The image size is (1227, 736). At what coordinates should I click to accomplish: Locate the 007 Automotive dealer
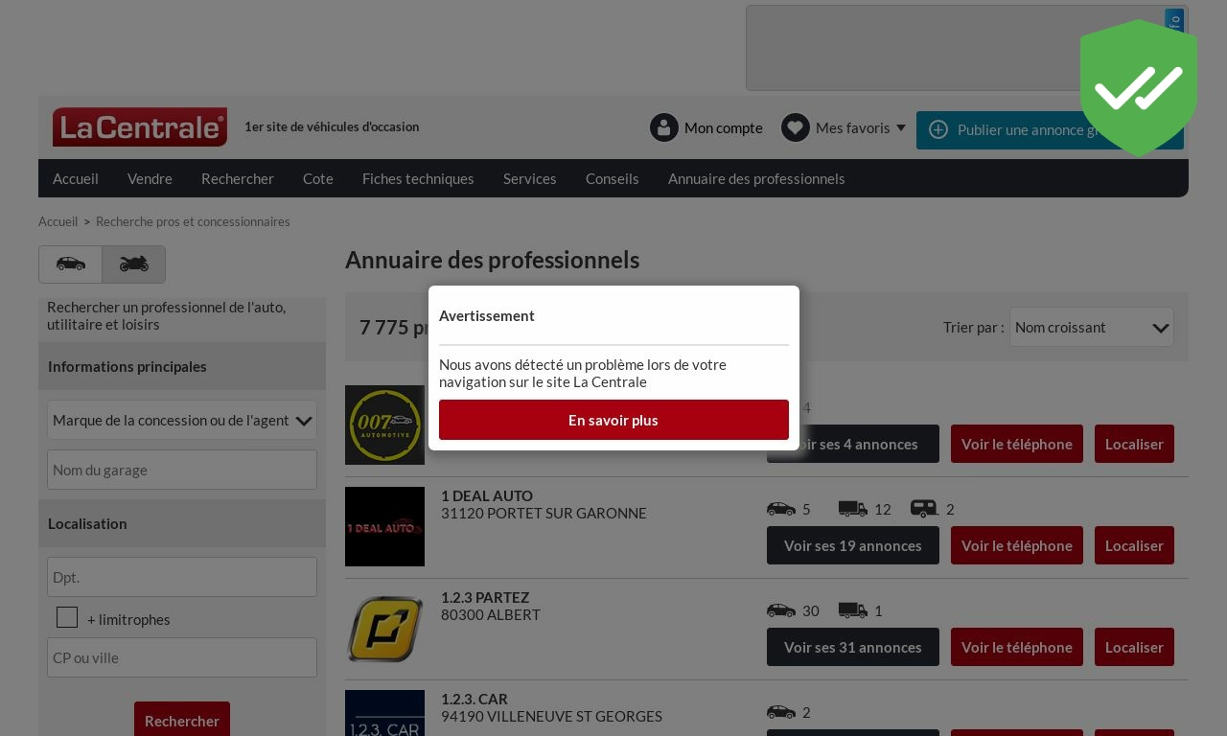point(1134,444)
